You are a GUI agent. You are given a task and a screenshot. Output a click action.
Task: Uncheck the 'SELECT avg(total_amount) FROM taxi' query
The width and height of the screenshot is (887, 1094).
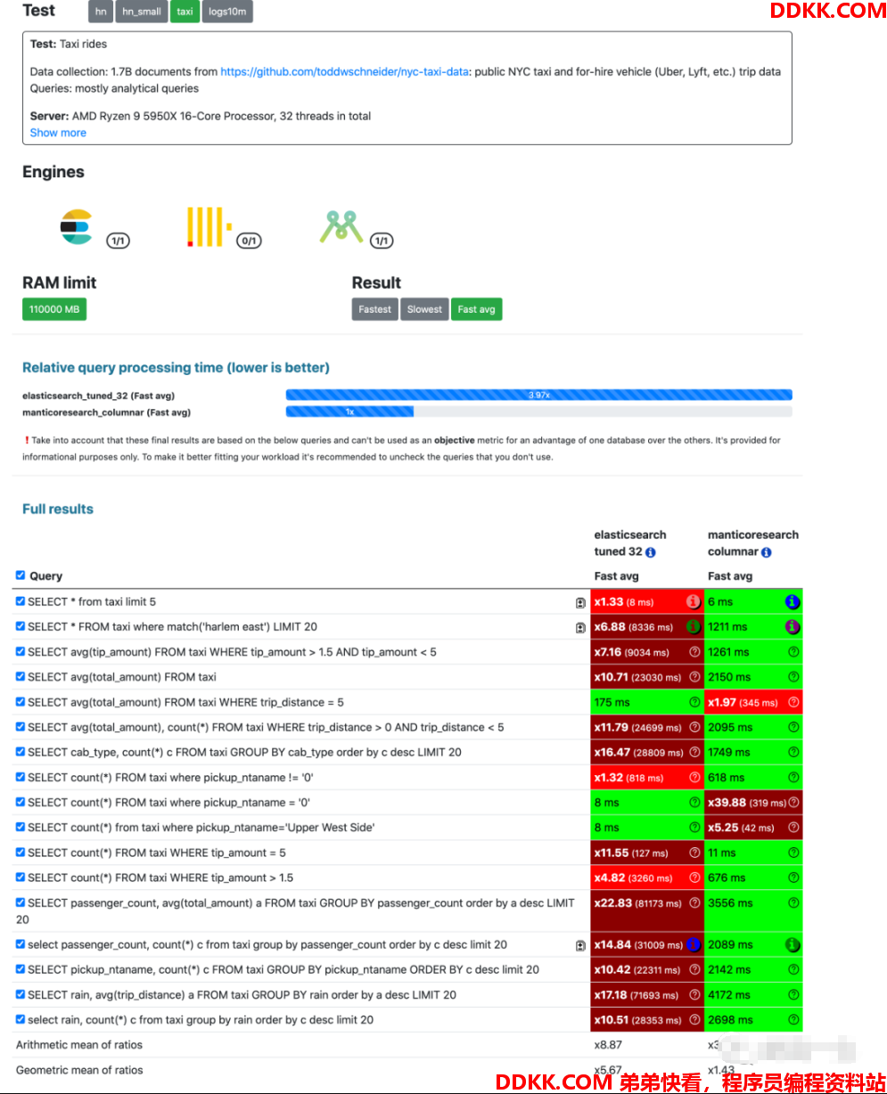[x=20, y=676]
